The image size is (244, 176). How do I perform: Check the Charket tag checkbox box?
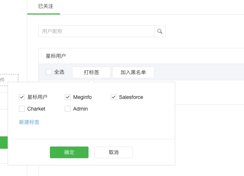(x=22, y=109)
